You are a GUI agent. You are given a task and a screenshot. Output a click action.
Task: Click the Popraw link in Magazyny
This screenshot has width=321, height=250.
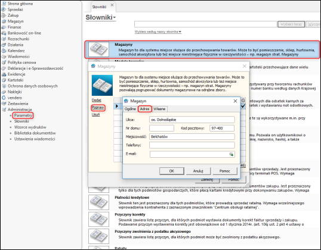98,107
